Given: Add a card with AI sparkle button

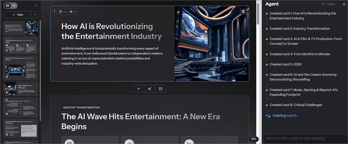Looking at the screenshot, I should point(149,89).
